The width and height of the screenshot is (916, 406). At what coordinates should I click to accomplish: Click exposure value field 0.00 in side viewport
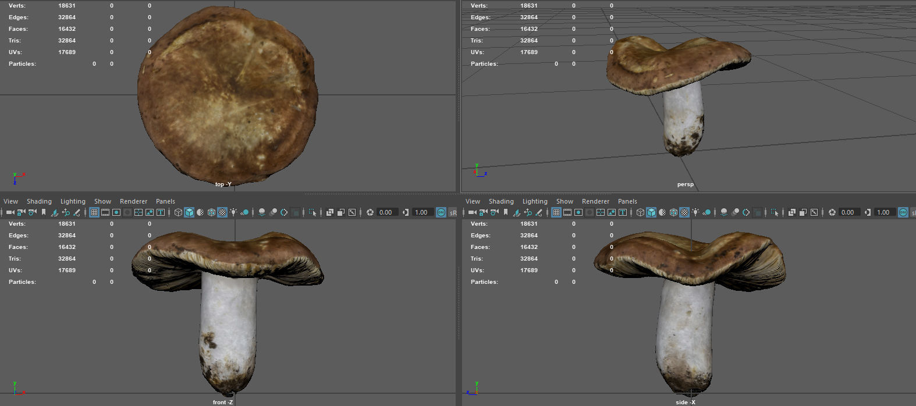tap(849, 212)
